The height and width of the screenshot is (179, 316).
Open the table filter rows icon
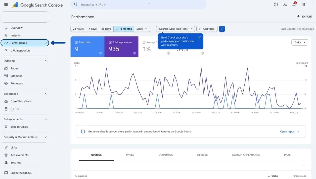point(304,165)
